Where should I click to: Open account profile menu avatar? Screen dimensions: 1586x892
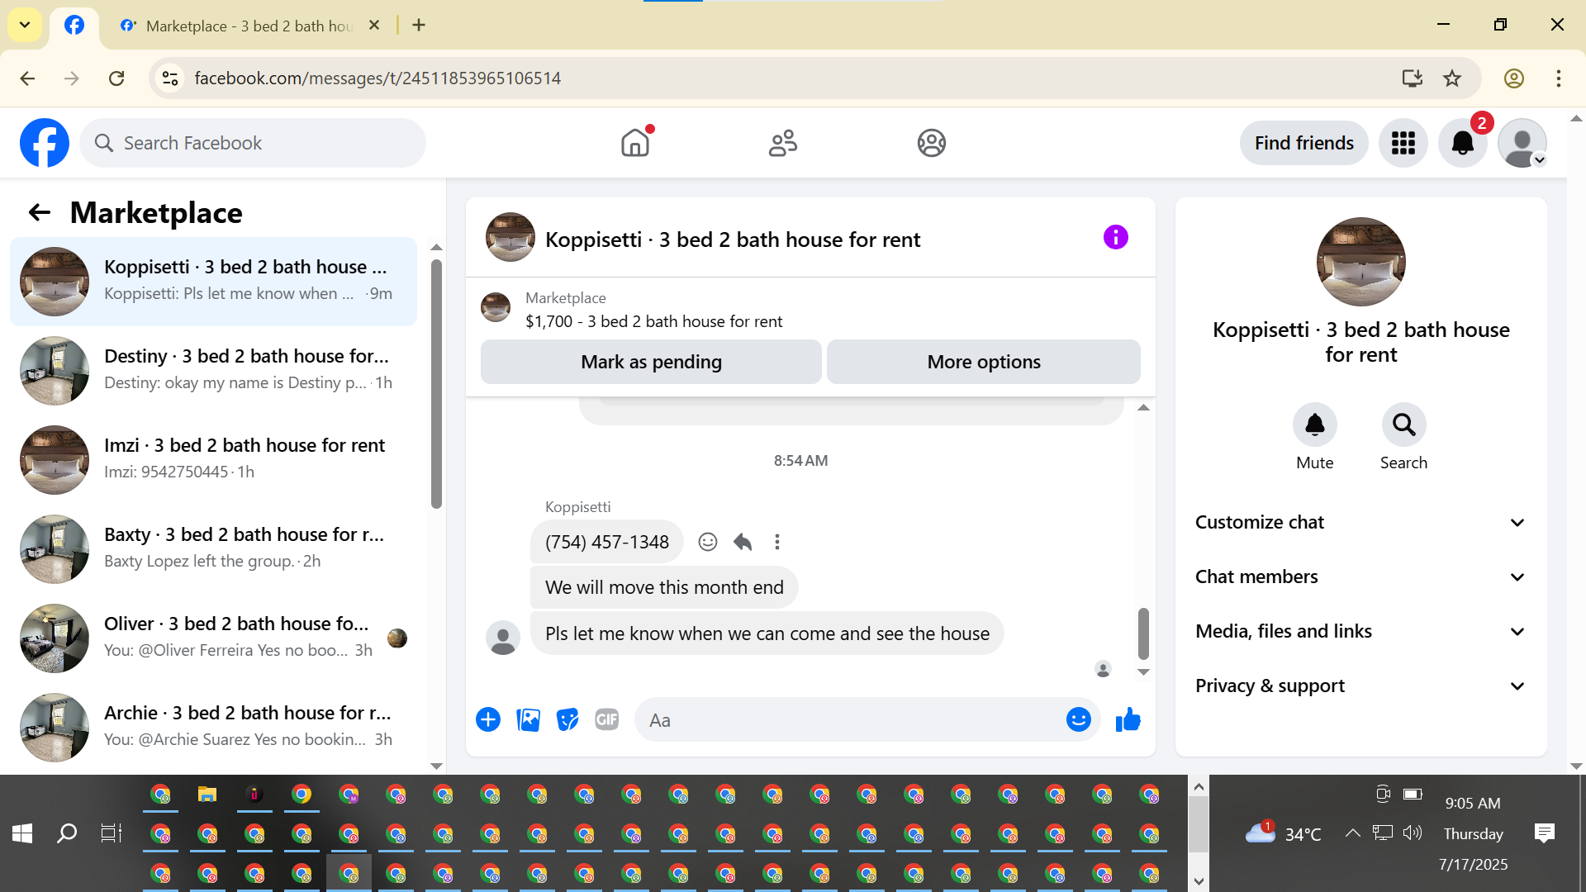[1522, 143]
